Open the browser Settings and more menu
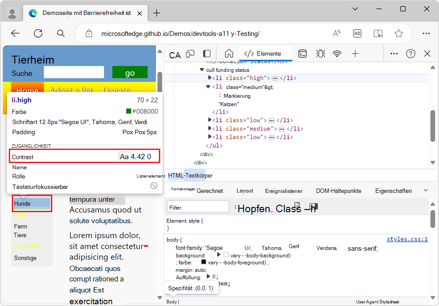 (426, 34)
